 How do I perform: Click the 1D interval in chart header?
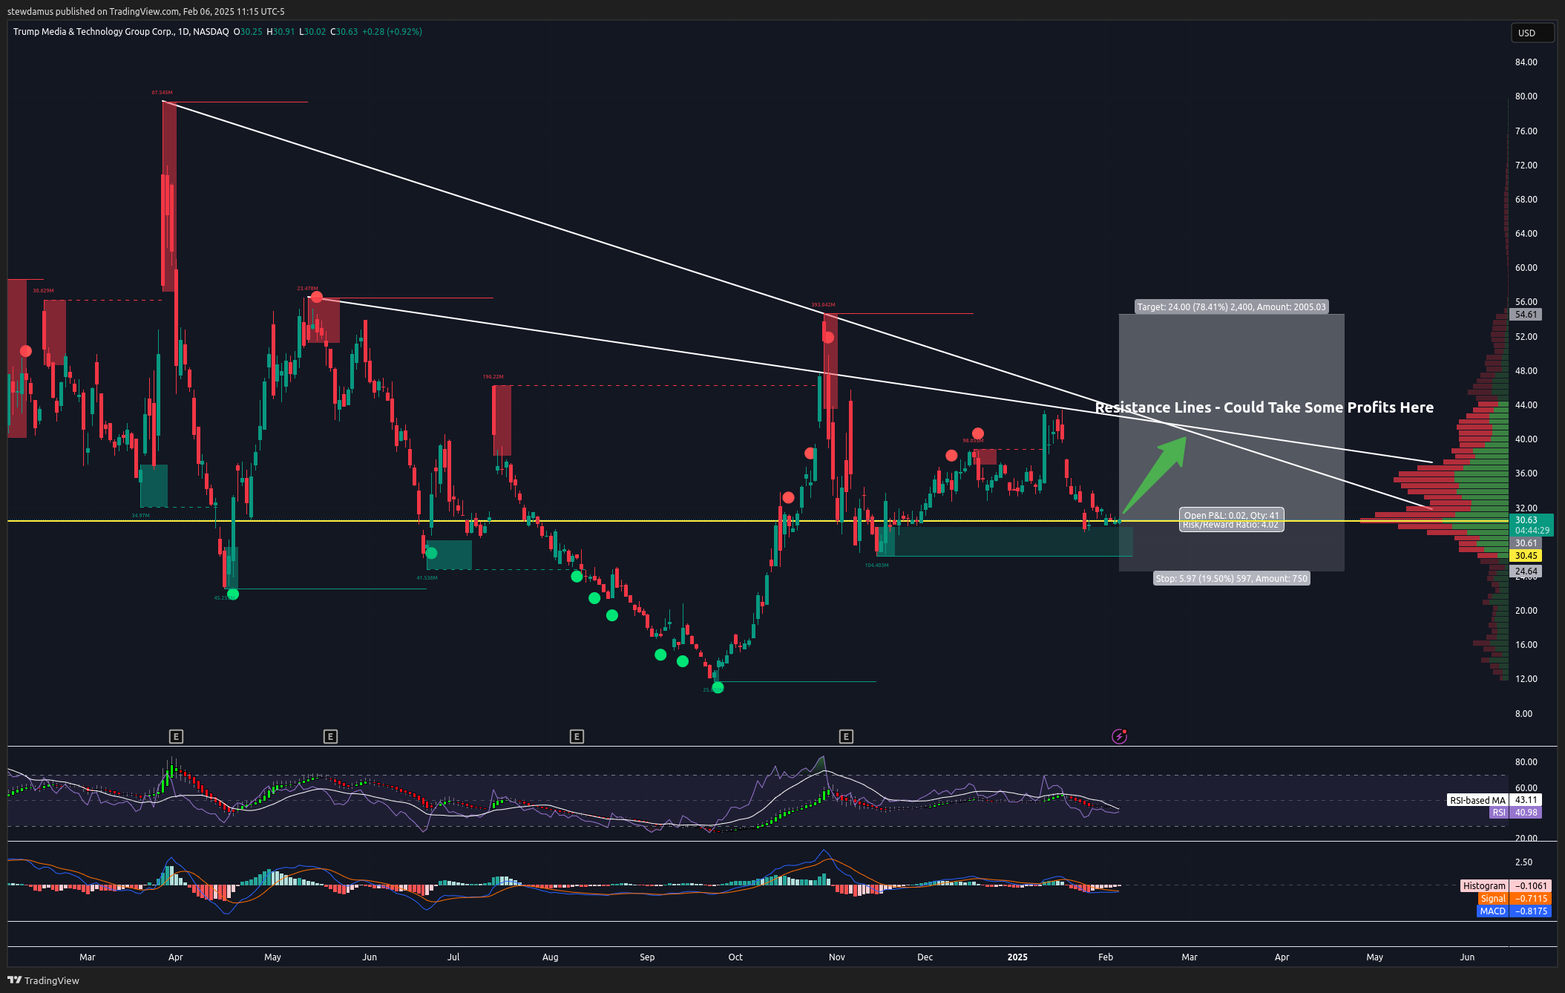(x=183, y=32)
